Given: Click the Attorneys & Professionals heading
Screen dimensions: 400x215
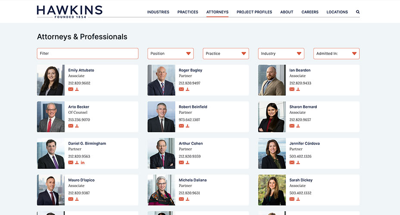Looking at the screenshot, I should pos(82,37).
